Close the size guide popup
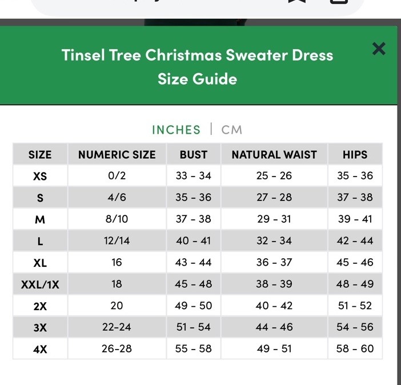Image resolution: width=401 pixels, height=385 pixels. (379, 49)
